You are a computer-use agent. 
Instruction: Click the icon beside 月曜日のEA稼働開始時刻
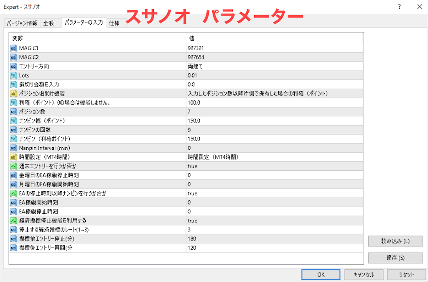[13, 184]
